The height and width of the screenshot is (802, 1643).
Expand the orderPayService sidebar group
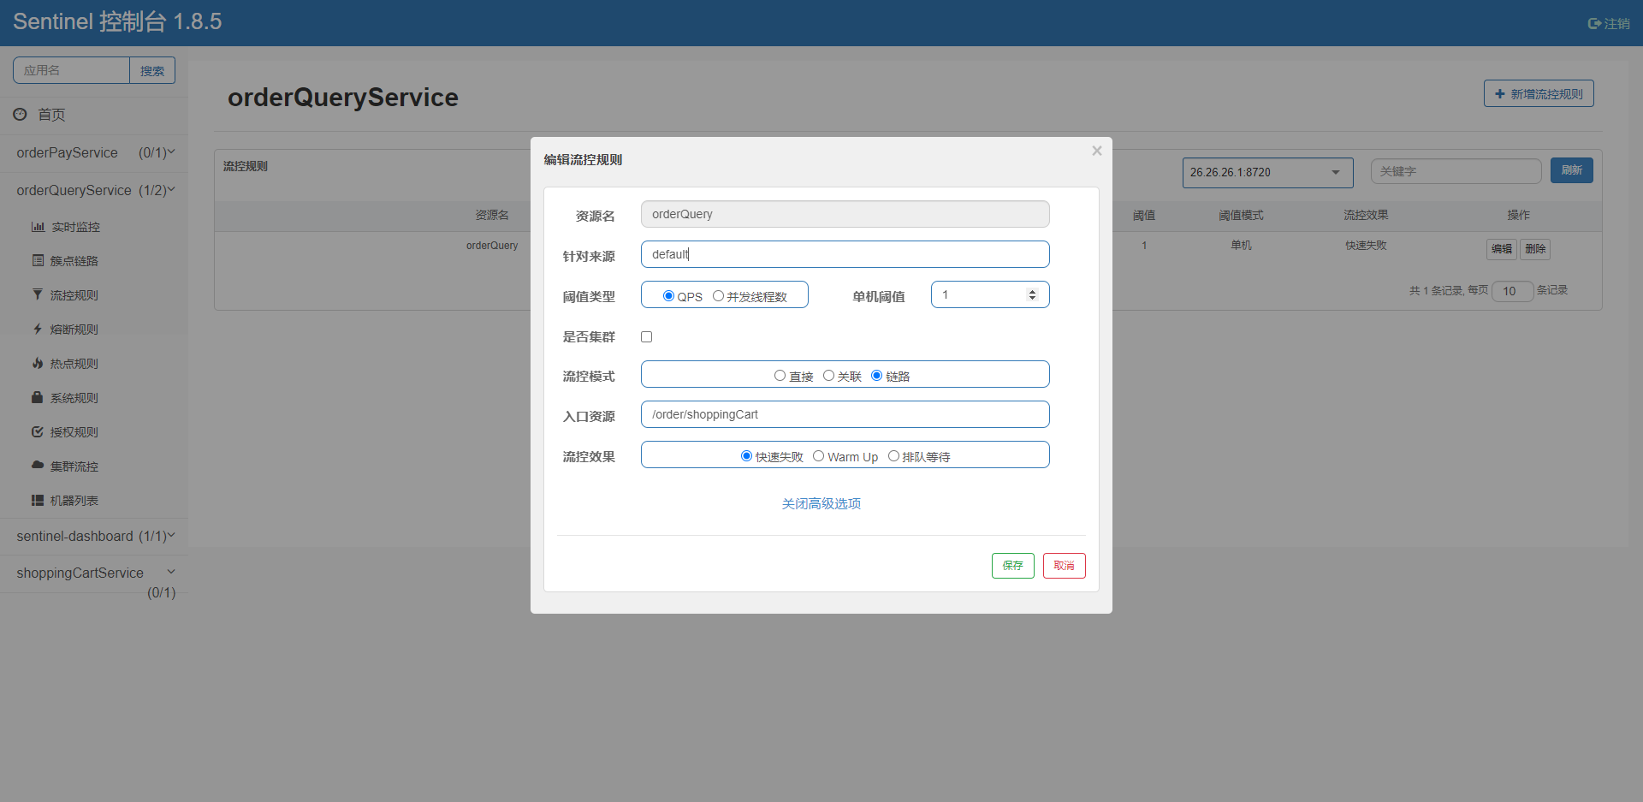(x=94, y=152)
